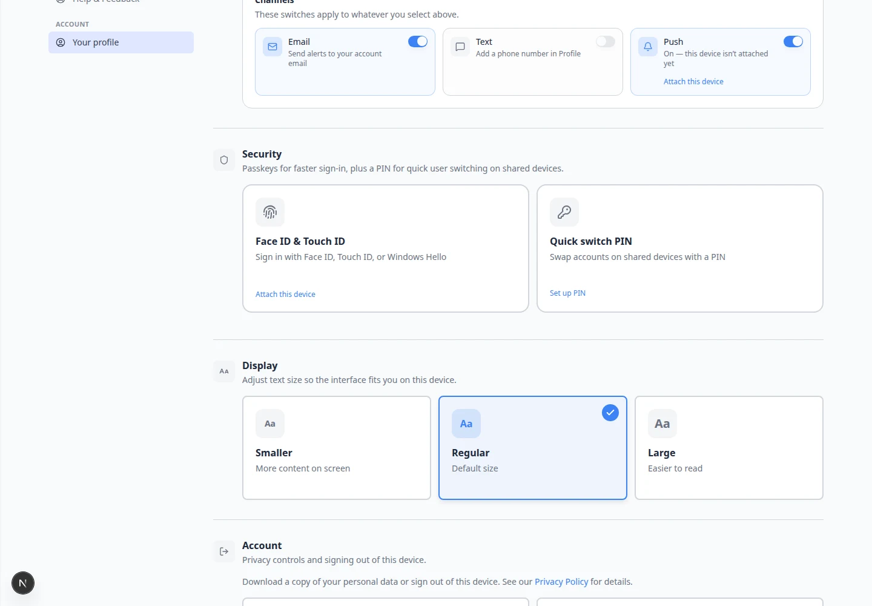Click 'Easier to read' description
Screen dimensions: 872x606
pyautogui.click(x=675, y=468)
